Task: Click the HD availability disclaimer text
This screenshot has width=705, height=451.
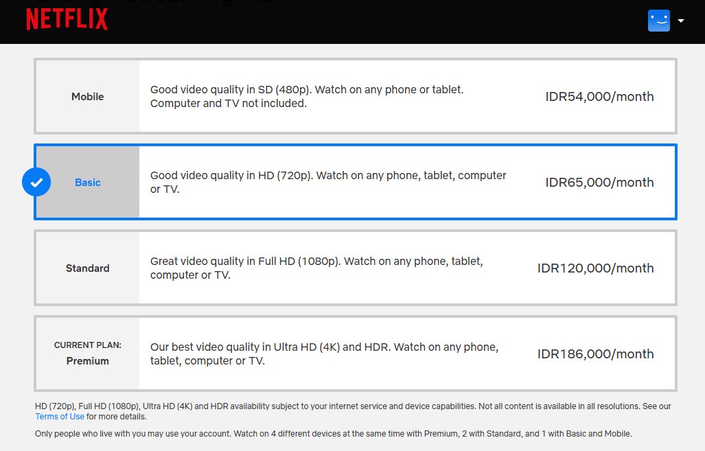Action: coord(353,411)
